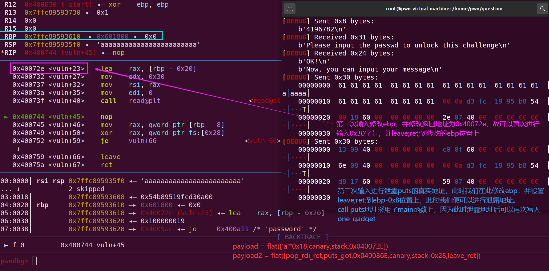Click stack entry 00:0000 rsi rsp
This screenshot has height=271, width=549.
tap(122, 181)
